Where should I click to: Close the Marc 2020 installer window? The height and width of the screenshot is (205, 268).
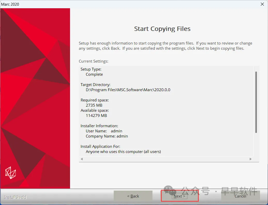tap(262, 4)
